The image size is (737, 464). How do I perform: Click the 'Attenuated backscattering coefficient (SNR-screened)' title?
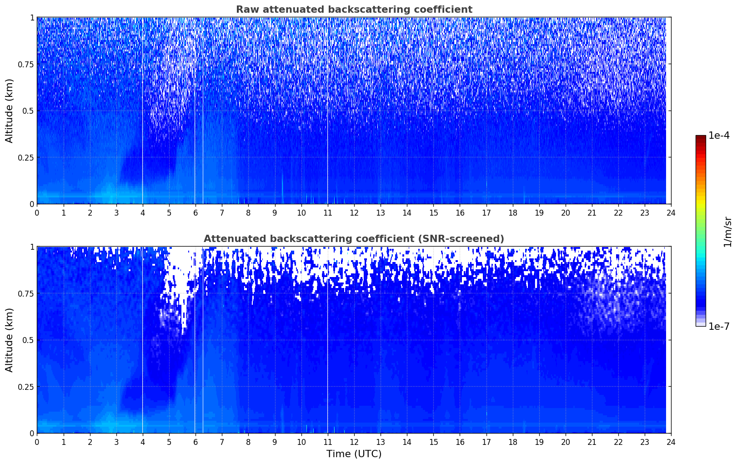(354, 239)
